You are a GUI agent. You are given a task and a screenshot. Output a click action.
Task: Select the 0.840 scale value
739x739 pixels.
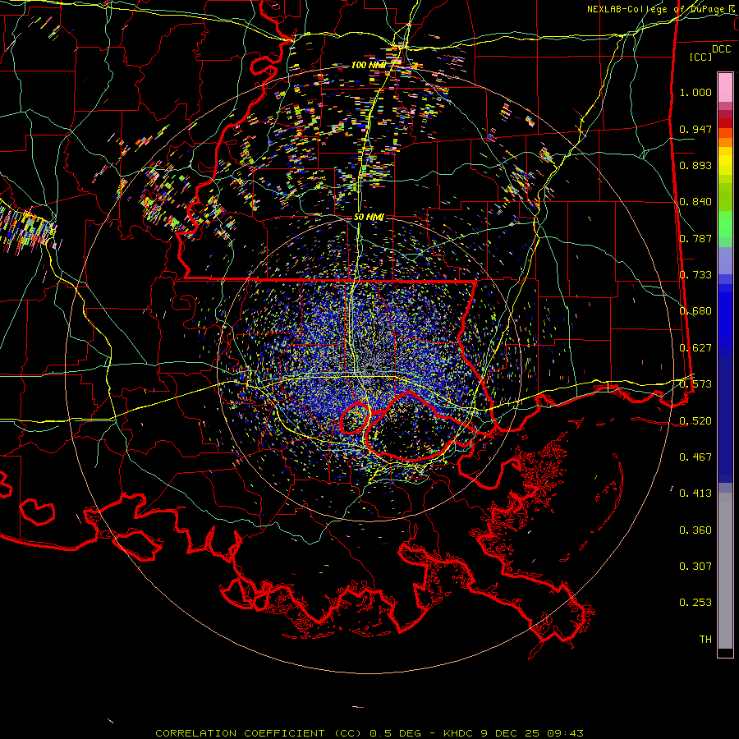pos(695,202)
